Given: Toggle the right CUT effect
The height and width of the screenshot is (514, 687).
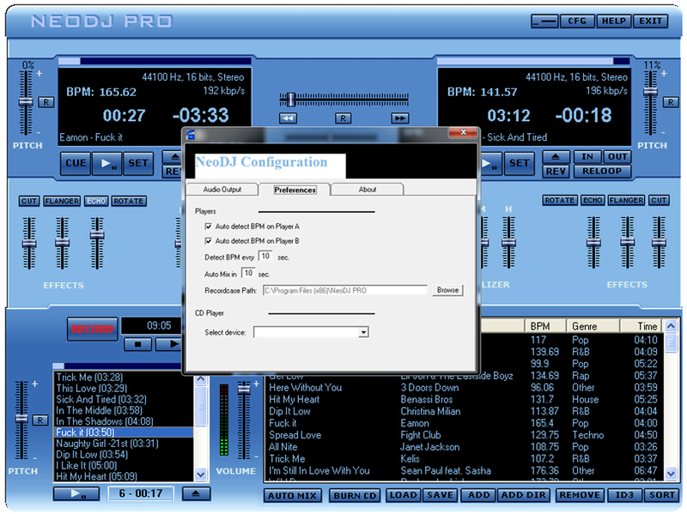Looking at the screenshot, I should 659,200.
